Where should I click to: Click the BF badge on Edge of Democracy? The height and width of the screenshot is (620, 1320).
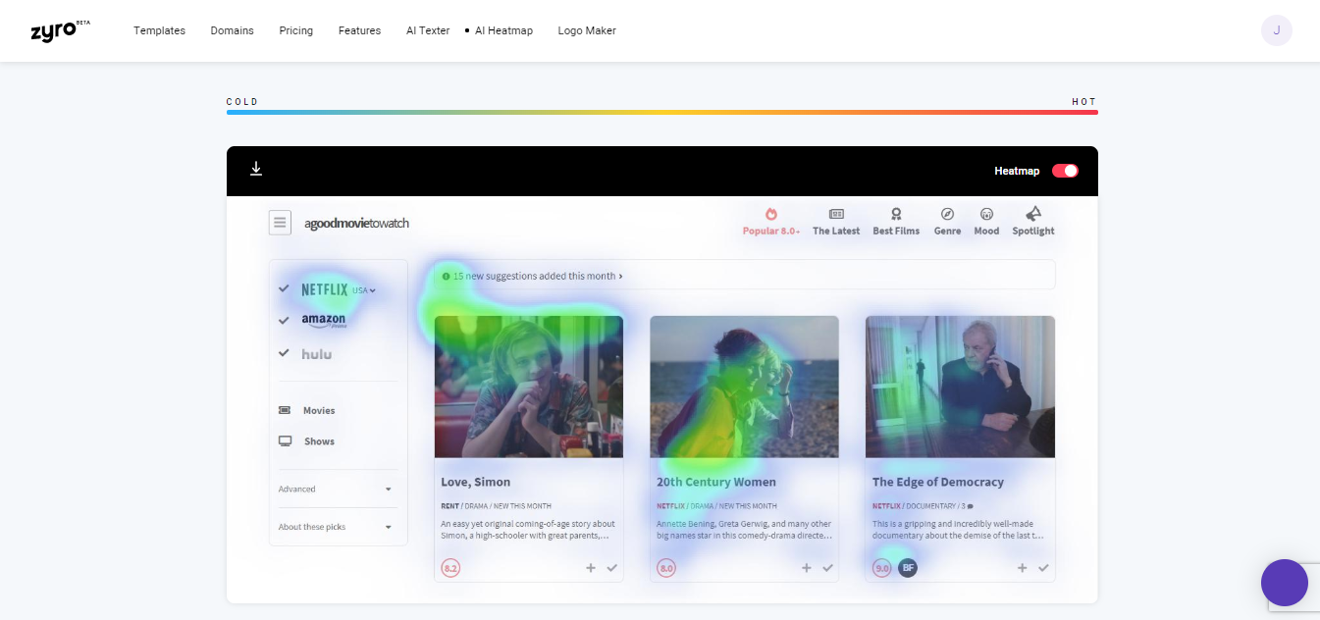point(908,568)
